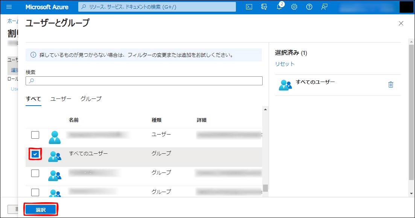Viewport: 415px width, 218px height.
Task: Open the help question mark icon
Action: pos(309,7)
